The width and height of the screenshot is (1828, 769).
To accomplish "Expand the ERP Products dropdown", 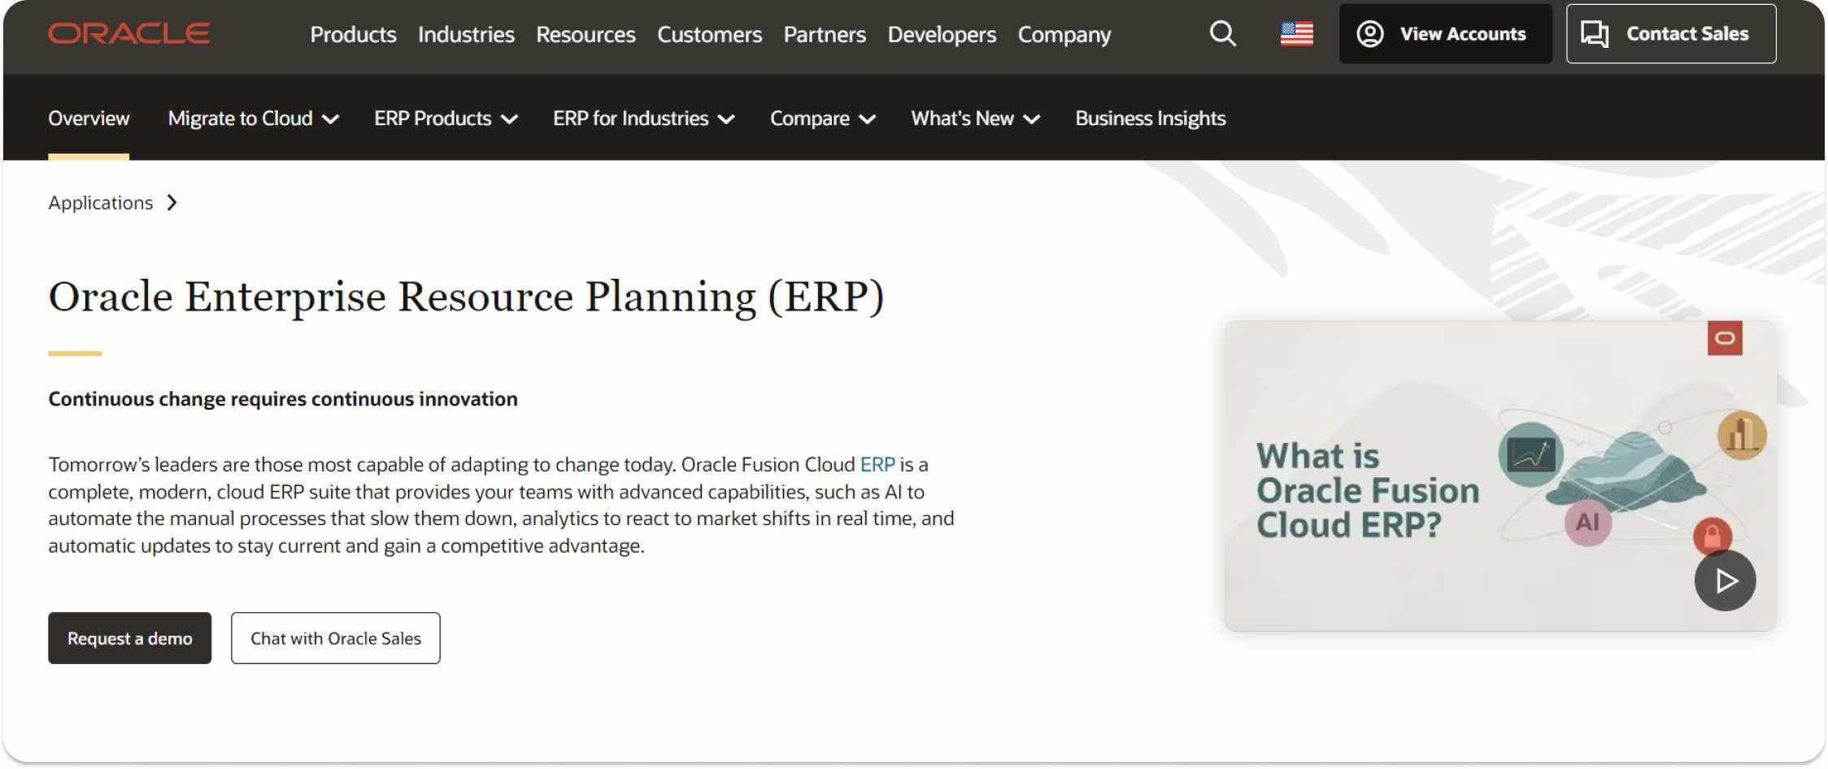I will 446,119.
